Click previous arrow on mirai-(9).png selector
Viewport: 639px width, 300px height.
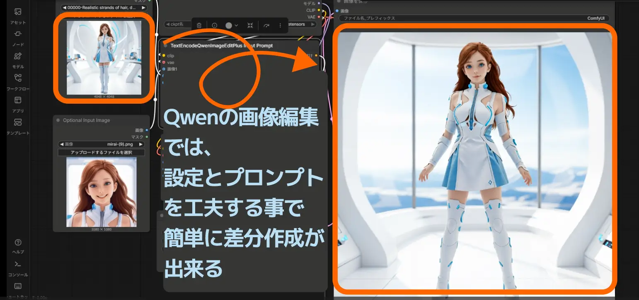tap(61, 144)
